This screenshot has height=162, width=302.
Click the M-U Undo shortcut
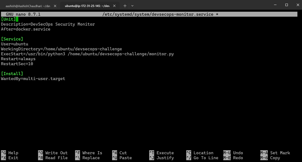233,153
